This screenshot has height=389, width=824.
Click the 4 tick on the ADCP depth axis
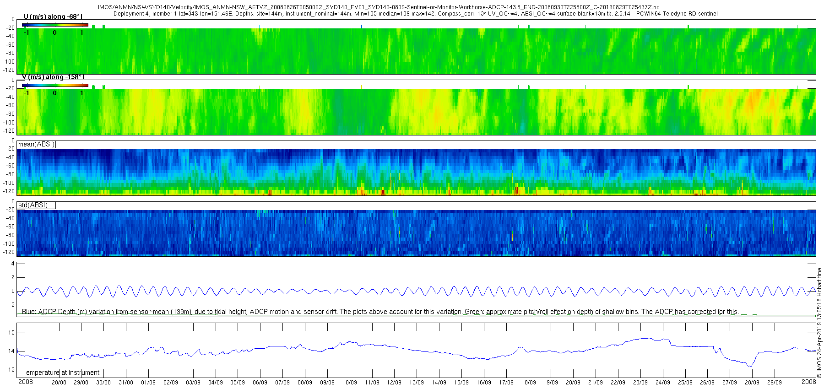[x=13, y=264]
